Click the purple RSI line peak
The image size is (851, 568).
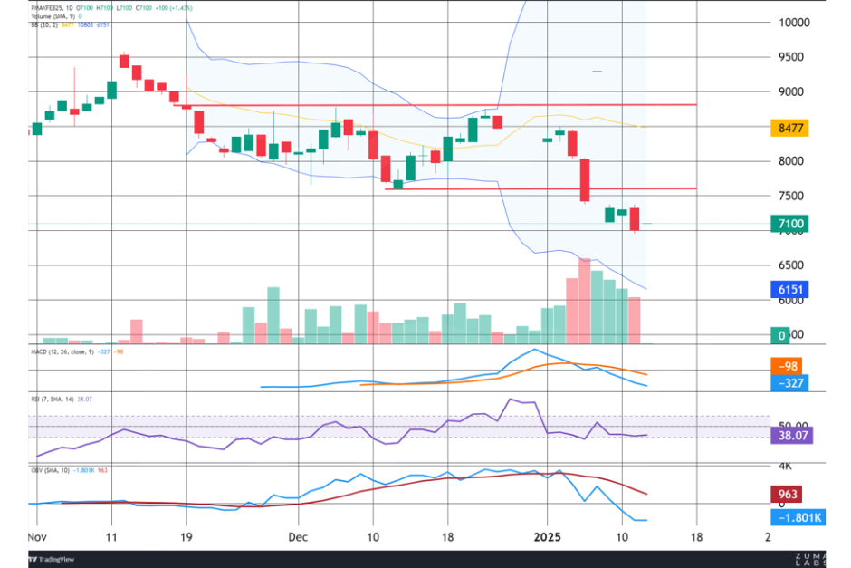511,400
